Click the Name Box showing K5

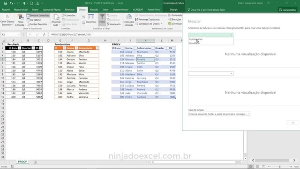coord(10,34)
